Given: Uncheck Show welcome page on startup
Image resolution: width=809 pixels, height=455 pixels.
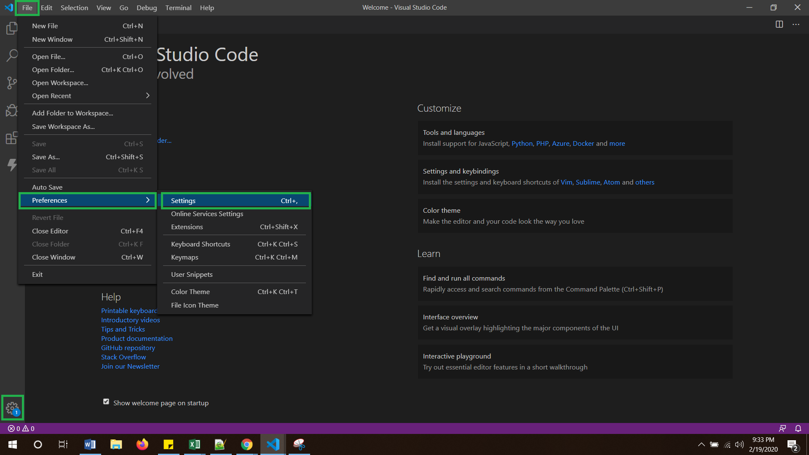Looking at the screenshot, I should pos(106,401).
